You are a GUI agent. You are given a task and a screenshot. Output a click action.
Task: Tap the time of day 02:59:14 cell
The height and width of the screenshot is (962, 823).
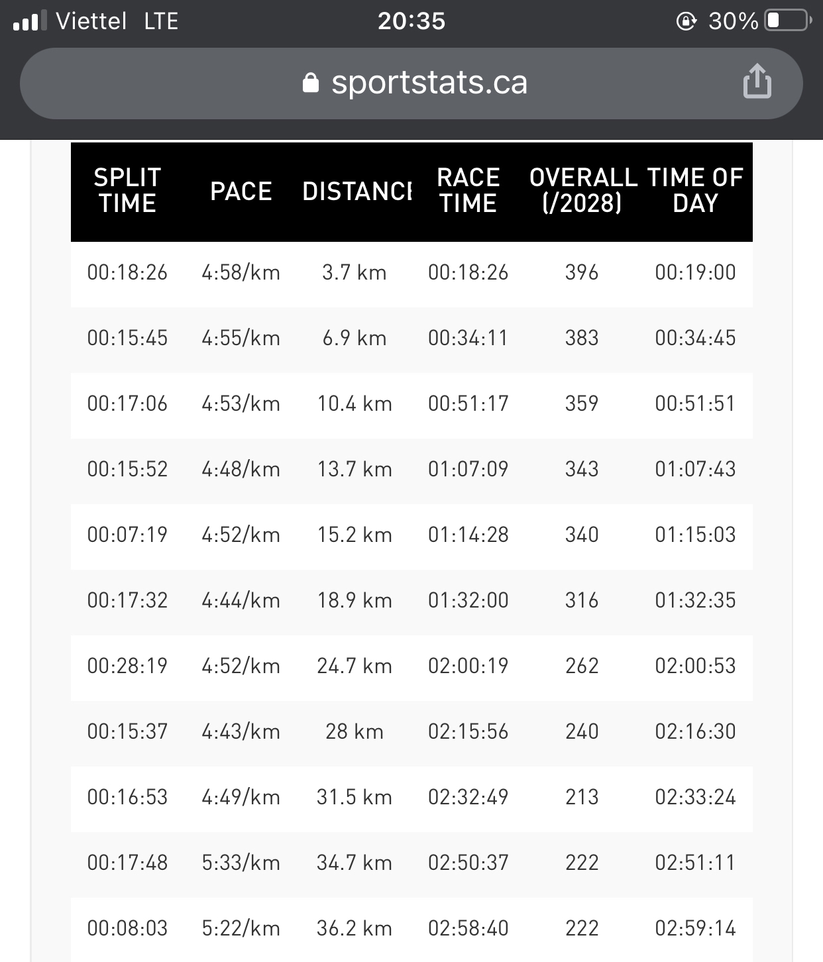pos(695,929)
